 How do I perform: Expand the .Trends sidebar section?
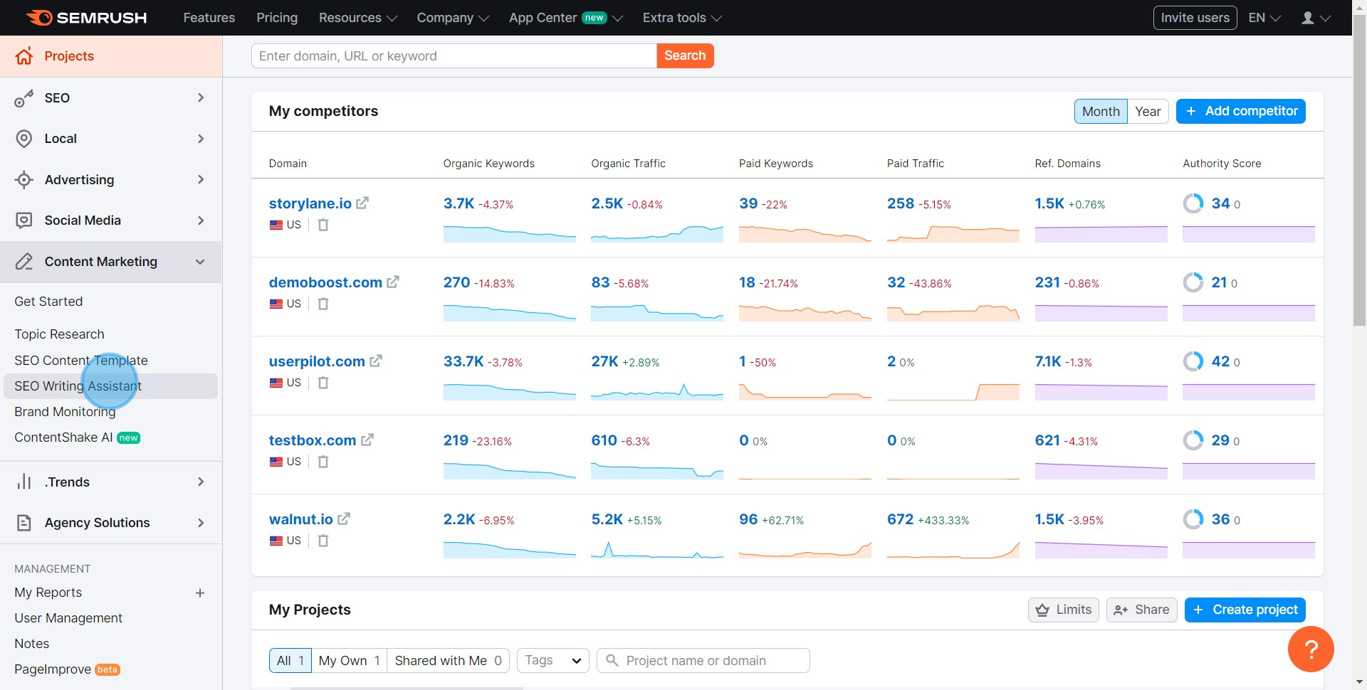point(201,482)
